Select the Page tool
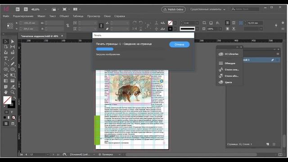 click(6, 47)
